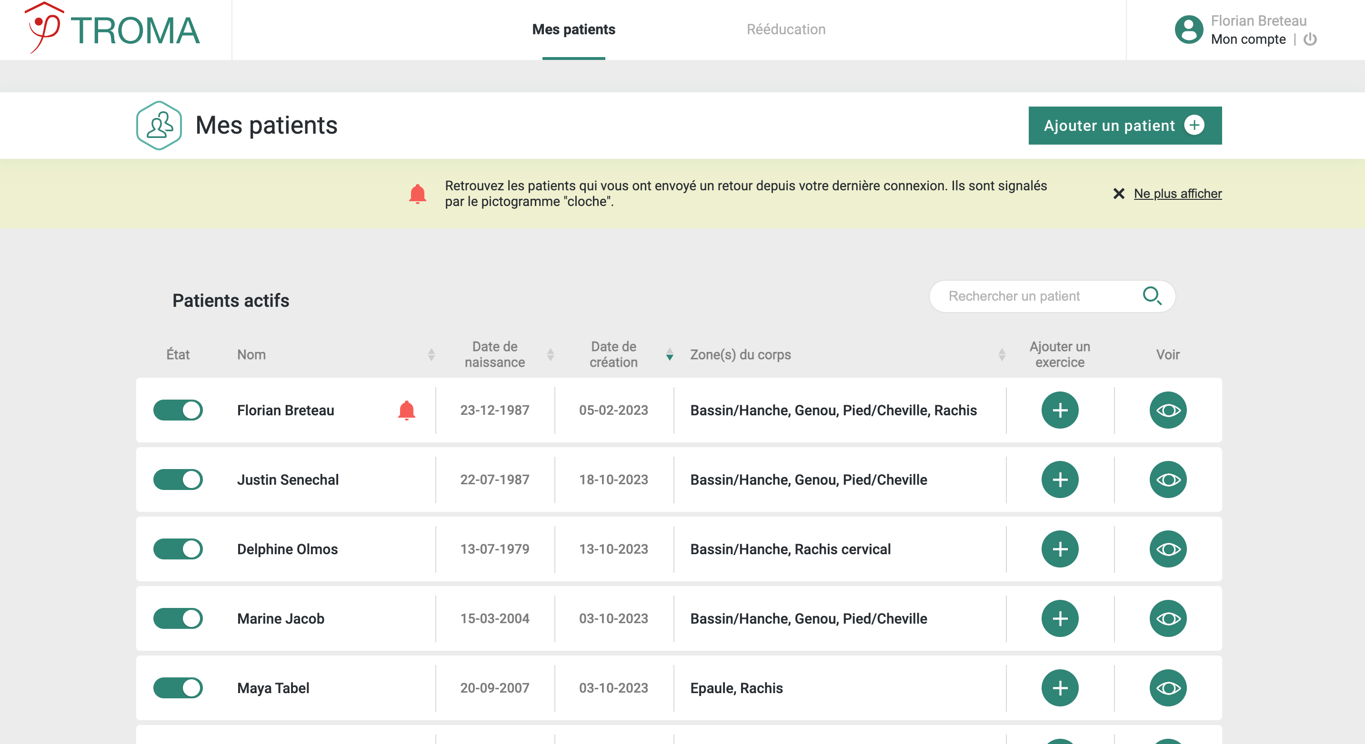The width and height of the screenshot is (1365, 744).
Task: Click Ajouter un patient button
Action: [x=1125, y=126]
